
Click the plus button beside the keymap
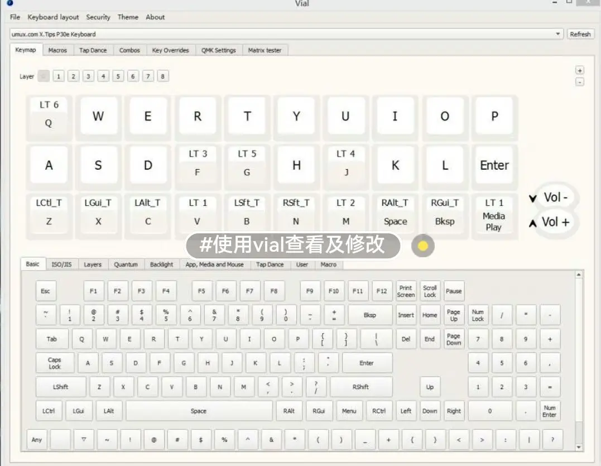(580, 71)
